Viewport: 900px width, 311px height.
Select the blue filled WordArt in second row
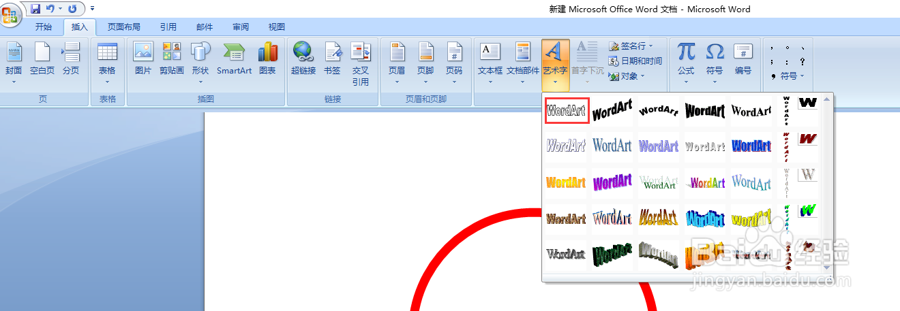(x=751, y=146)
